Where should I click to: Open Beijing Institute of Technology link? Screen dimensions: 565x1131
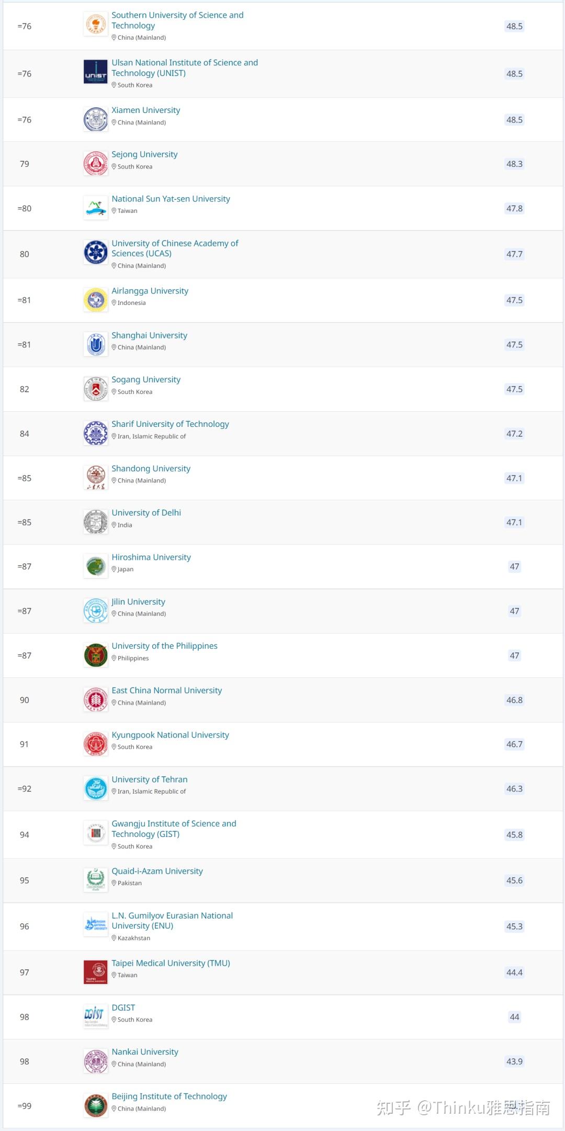[x=169, y=1096]
